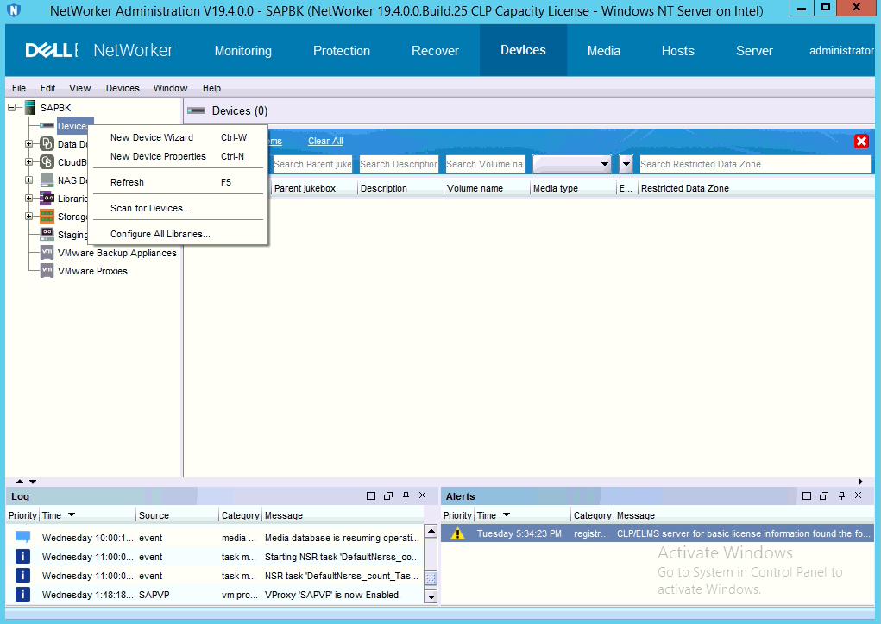
Task: Click the red X filter close icon
Action: 860,142
